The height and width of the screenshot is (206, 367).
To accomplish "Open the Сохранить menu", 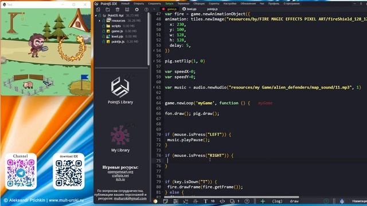I will [154, 4].
